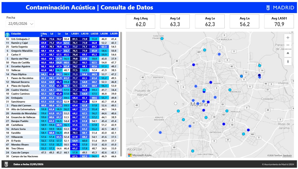Zoom in on the map
The image size is (298, 169).
pos(288,38)
